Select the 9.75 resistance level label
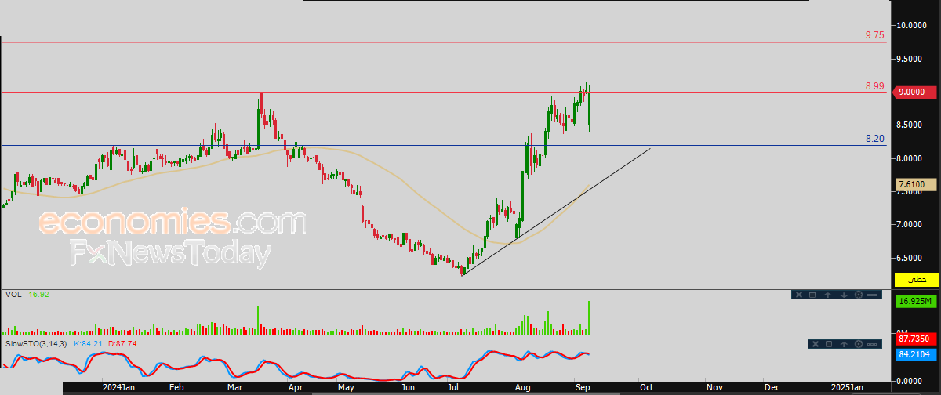 pos(874,35)
